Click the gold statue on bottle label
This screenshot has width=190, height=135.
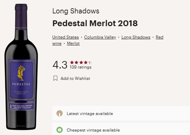[x=21, y=73]
